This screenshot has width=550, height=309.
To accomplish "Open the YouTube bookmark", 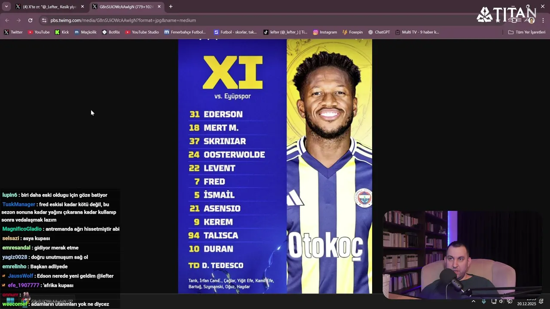I will click(39, 32).
